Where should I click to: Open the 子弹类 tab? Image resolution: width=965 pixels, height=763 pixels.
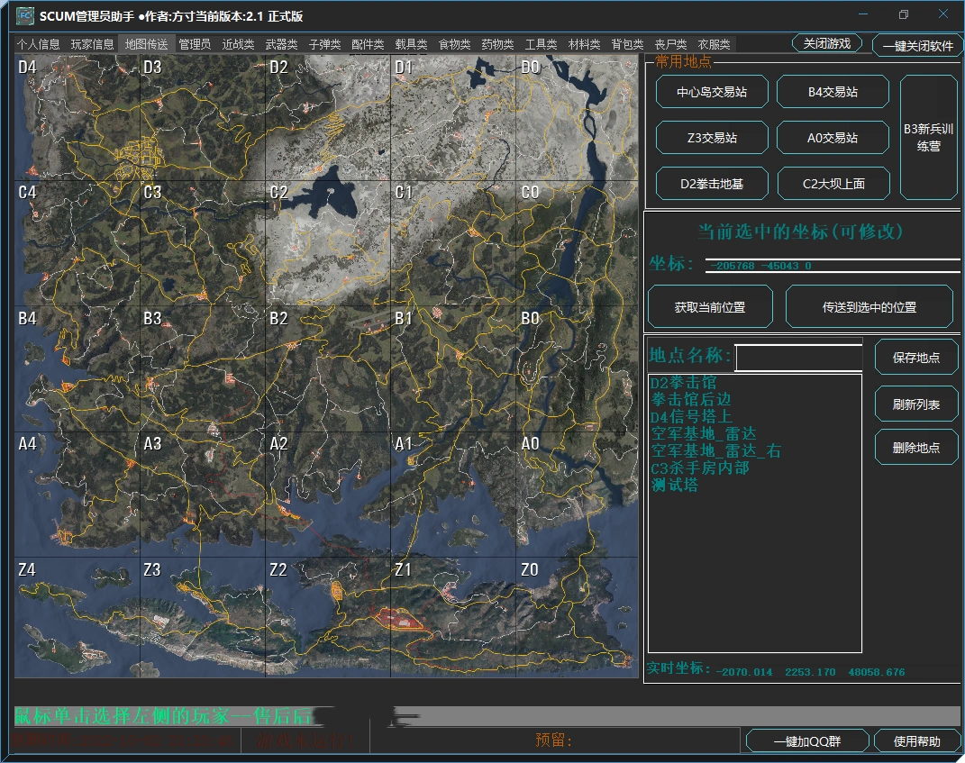click(324, 44)
